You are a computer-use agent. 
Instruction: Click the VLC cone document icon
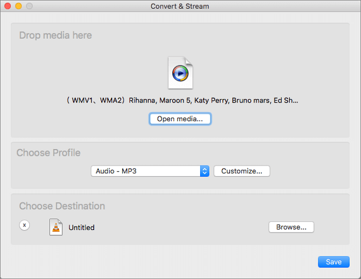pos(56,227)
